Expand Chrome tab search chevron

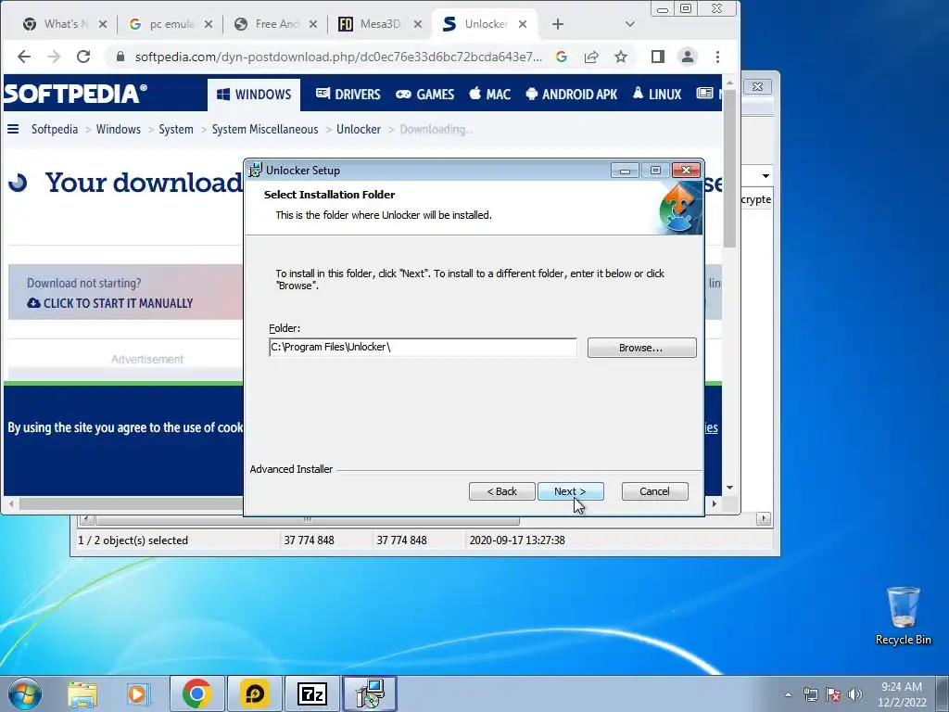click(x=630, y=24)
